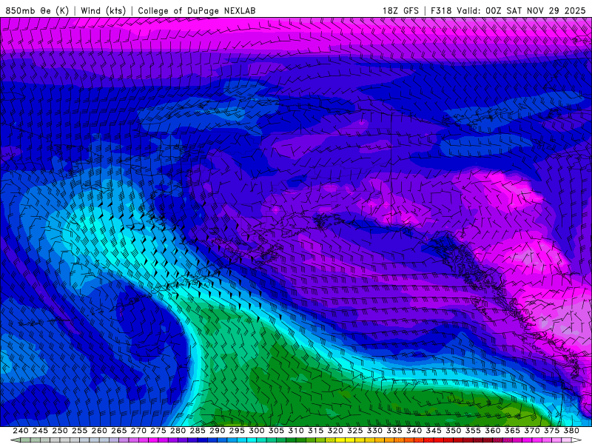Click 'College of DuPage NEXLAB' credit text
592x444 pixels.
tap(197, 10)
